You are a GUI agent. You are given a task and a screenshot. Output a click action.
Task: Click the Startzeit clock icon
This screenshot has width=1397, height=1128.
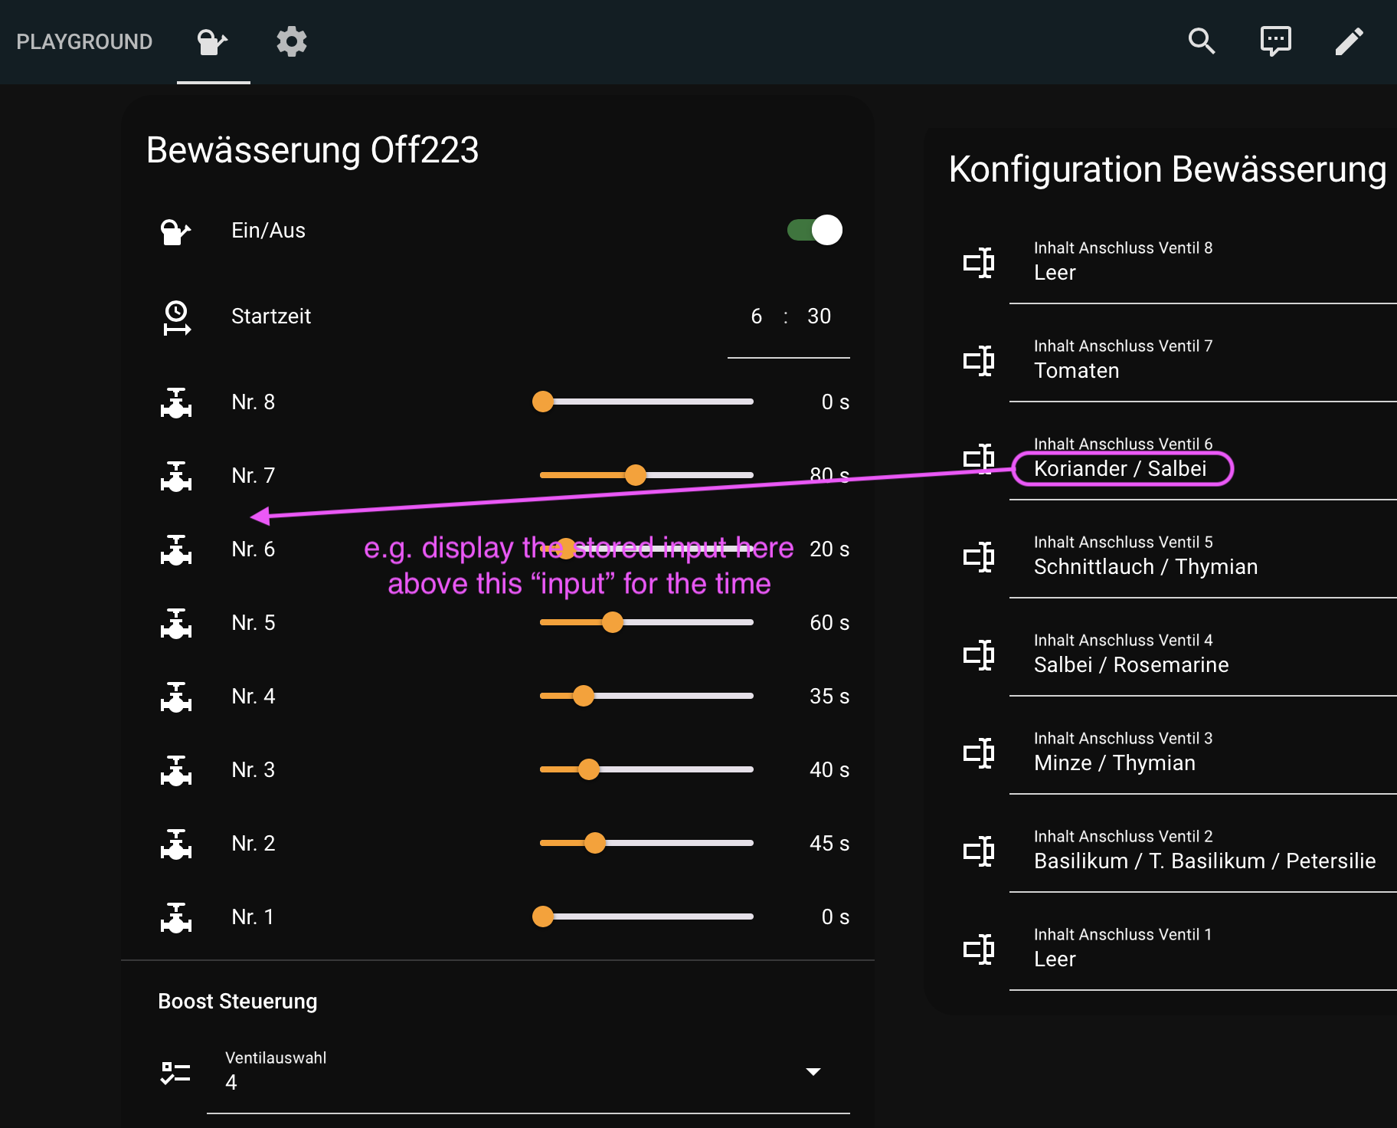(176, 316)
